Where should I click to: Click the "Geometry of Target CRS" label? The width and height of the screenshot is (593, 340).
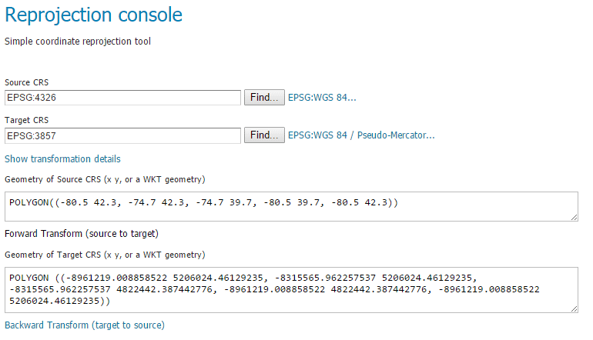coord(104,255)
